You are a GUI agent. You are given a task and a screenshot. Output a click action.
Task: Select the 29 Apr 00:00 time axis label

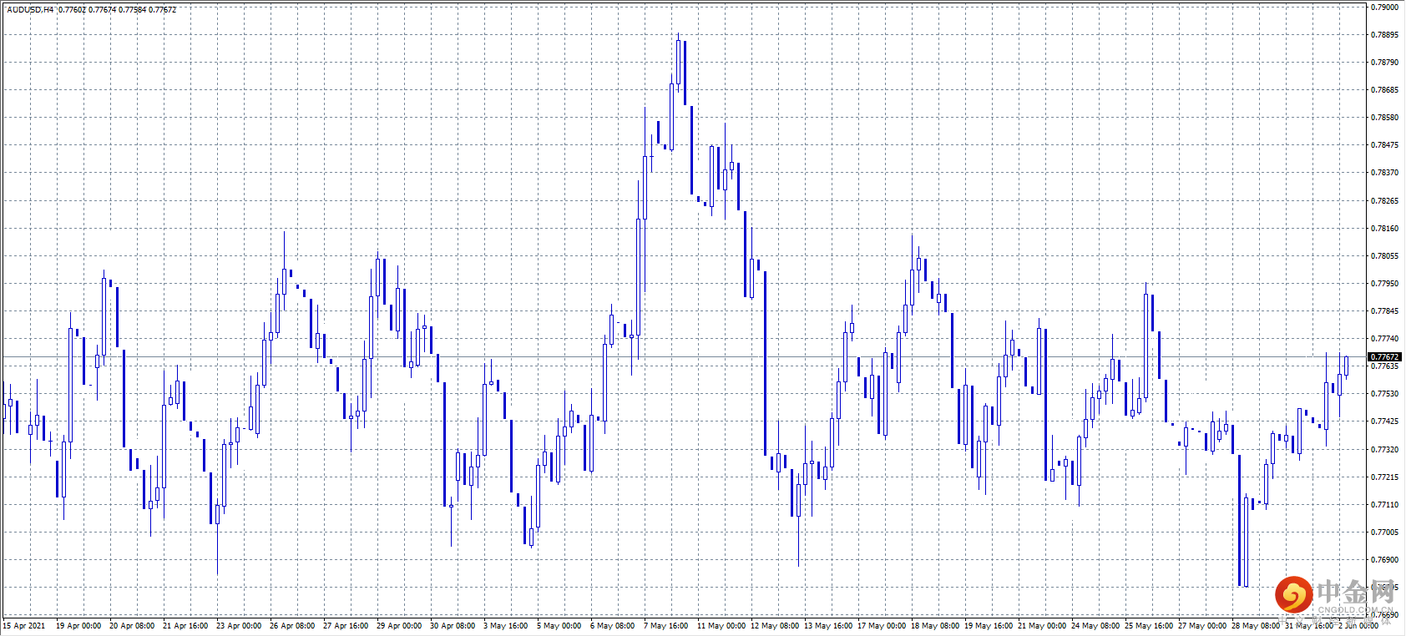click(399, 626)
